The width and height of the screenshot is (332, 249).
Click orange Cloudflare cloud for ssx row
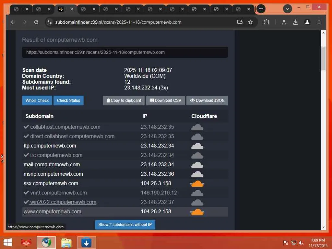197,184
